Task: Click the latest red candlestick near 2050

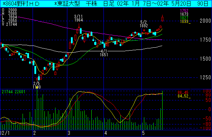Action: (x=162, y=18)
